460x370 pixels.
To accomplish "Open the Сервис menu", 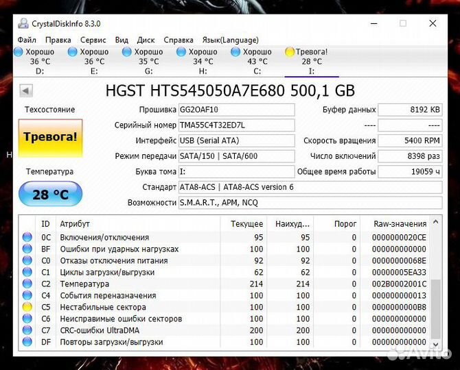I will click(x=93, y=40).
